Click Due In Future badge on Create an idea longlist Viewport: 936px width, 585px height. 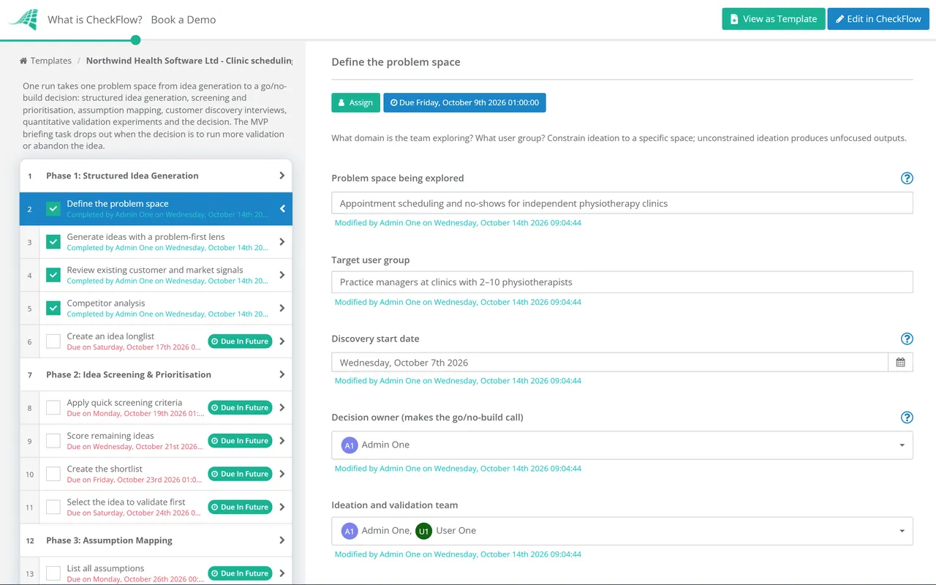point(240,341)
